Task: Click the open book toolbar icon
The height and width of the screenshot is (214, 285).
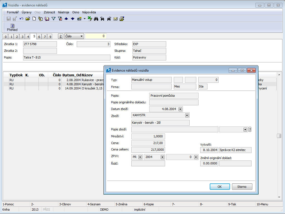Action: coord(47,19)
